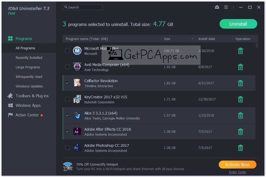This screenshot has width=266, height=177.
Task: Click the Operation column header
Action: pyautogui.click(x=243, y=39)
